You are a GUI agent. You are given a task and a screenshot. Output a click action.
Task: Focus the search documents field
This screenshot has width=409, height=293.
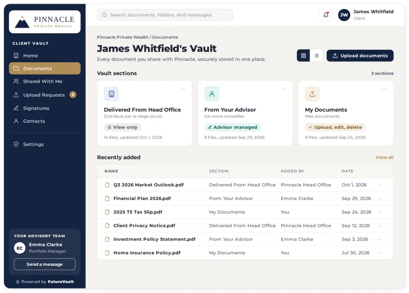pyautogui.click(x=165, y=15)
